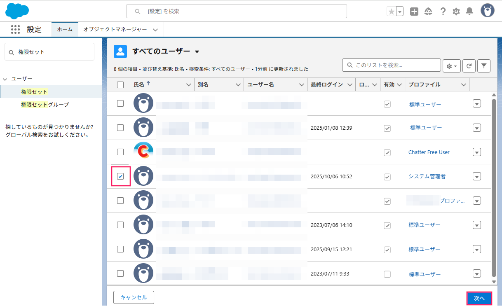Image resolution: width=502 pixels, height=306 pixels.
Task: Open the すべてのユーザー list view dropdown
Action: pyautogui.click(x=197, y=52)
